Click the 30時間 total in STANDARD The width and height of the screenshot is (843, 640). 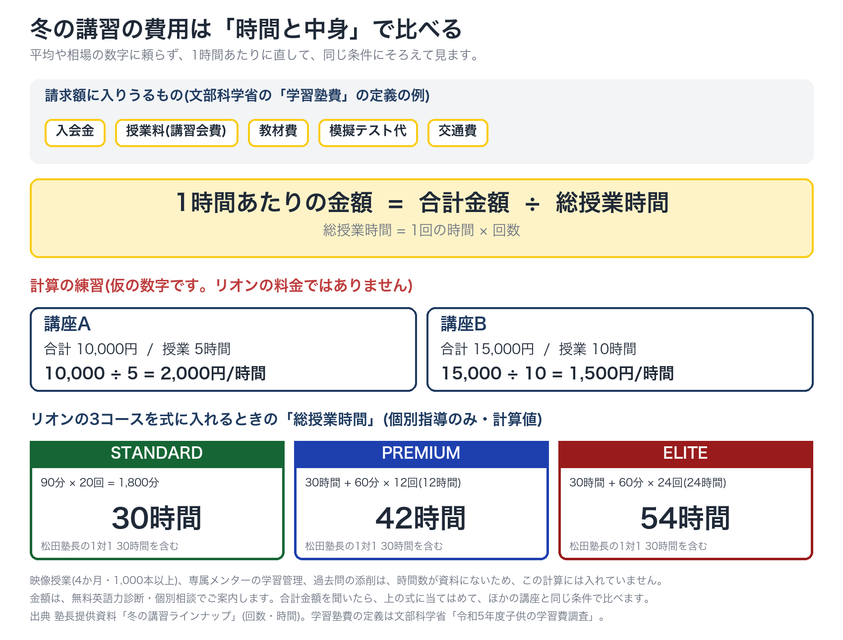[157, 519]
